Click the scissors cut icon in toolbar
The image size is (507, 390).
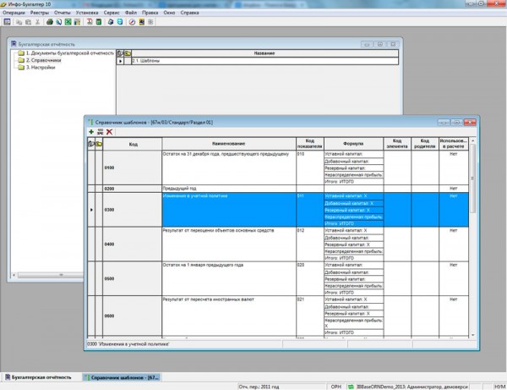pos(36,21)
